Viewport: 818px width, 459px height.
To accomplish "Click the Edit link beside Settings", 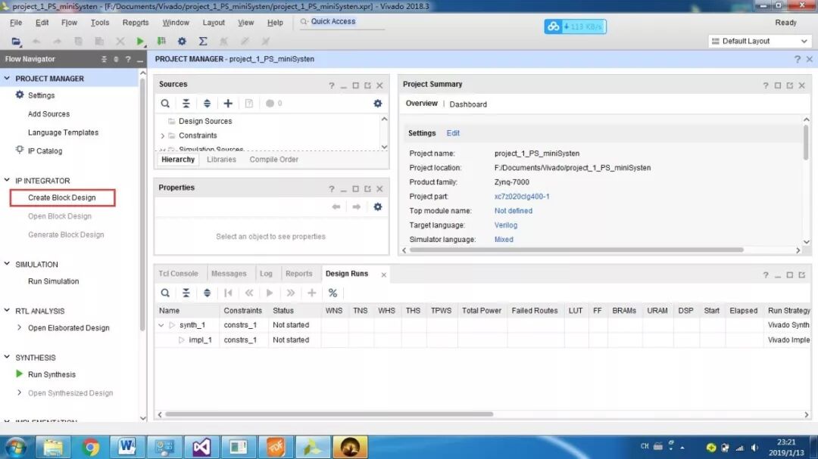I will 453,133.
